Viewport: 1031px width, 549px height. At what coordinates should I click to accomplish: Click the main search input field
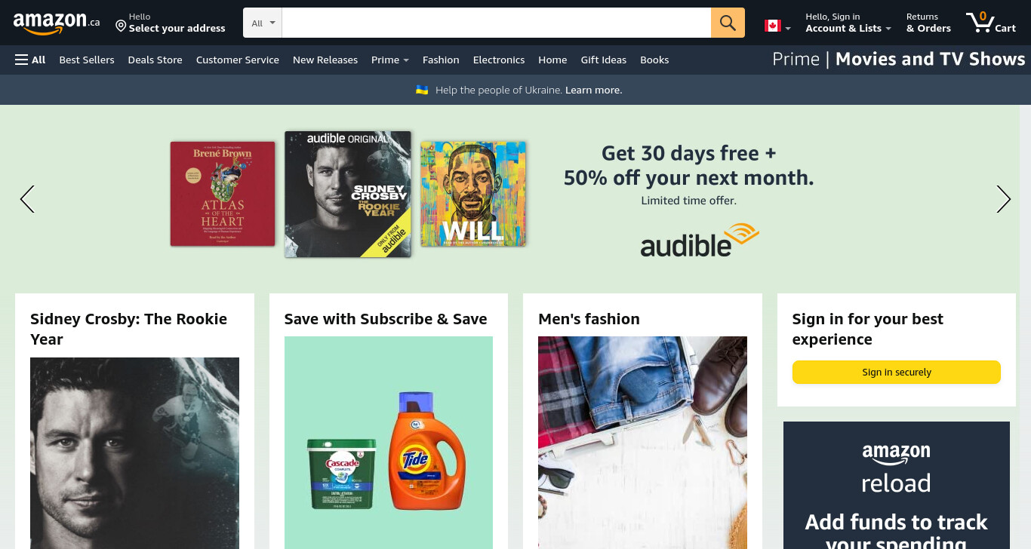pyautogui.click(x=497, y=23)
